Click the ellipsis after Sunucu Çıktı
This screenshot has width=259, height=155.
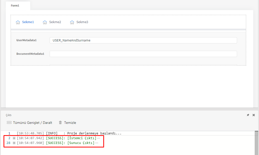click(97, 143)
